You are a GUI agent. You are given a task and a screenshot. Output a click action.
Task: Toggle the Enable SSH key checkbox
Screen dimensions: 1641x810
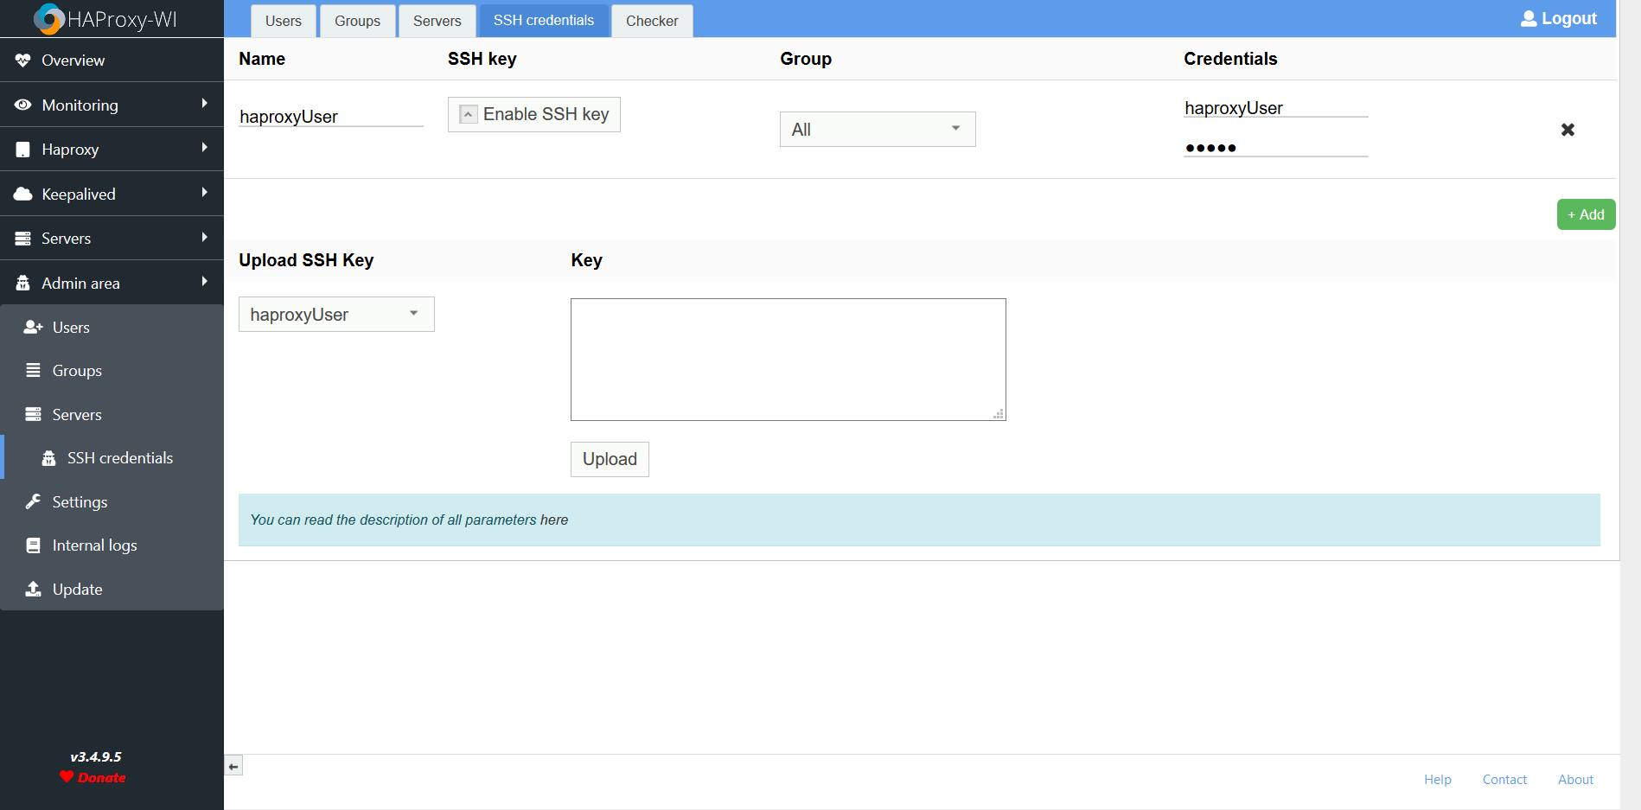[469, 114]
